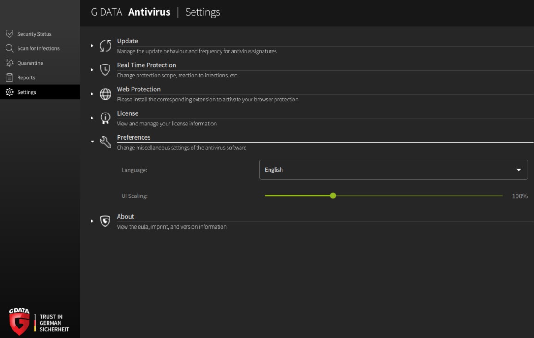
Task: Select Settings in the sidebar
Action: point(40,92)
